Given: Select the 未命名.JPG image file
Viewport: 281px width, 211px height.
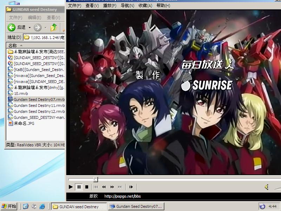Looking at the screenshot, I should click(21, 123).
